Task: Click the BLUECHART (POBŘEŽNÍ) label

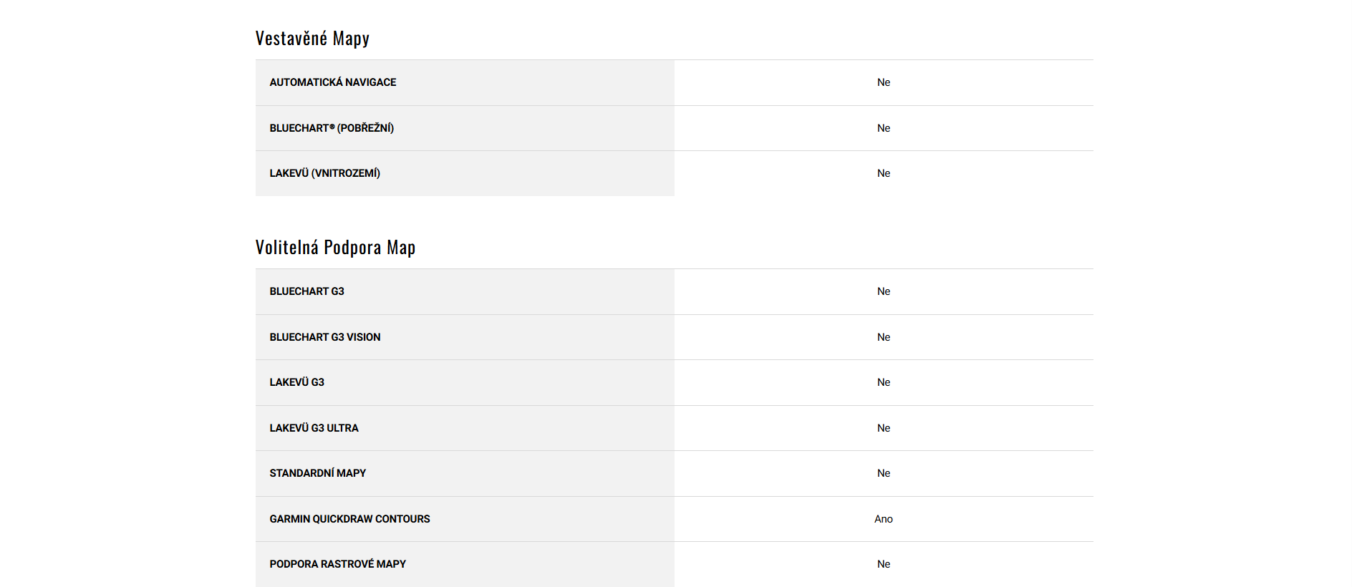Action: [332, 128]
